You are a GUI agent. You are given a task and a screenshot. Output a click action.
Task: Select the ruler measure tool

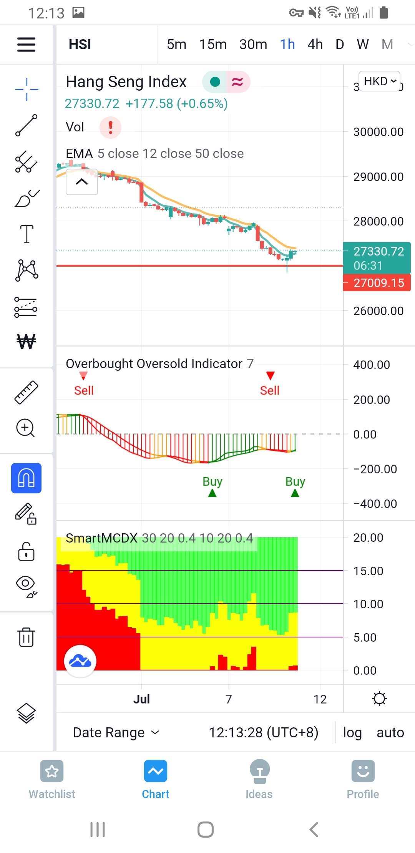[x=26, y=392]
